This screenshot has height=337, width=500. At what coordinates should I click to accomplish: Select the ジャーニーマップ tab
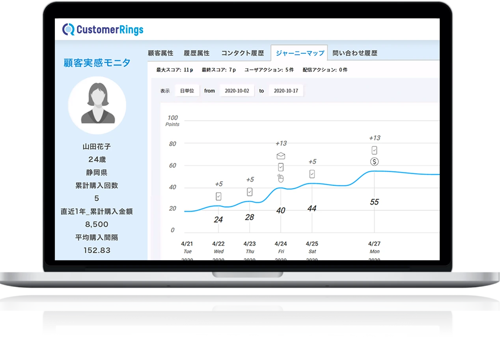pyautogui.click(x=300, y=53)
